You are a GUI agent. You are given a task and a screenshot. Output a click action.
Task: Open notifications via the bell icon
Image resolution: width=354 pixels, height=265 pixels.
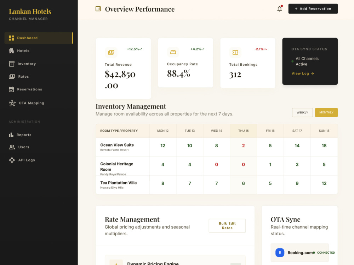click(280, 8)
